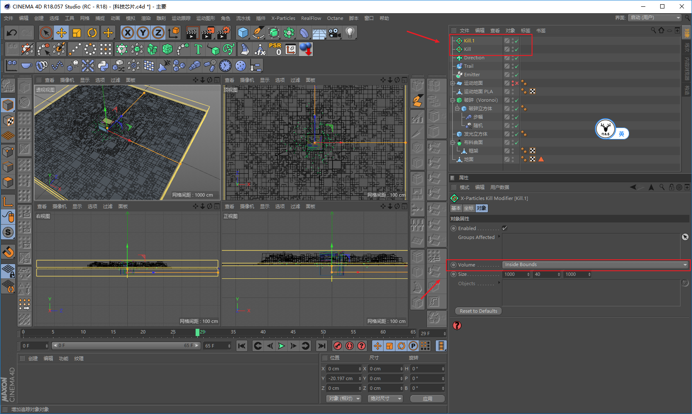Open the 运动图形 menu
Viewport: 692px width, 414px height.
205,18
